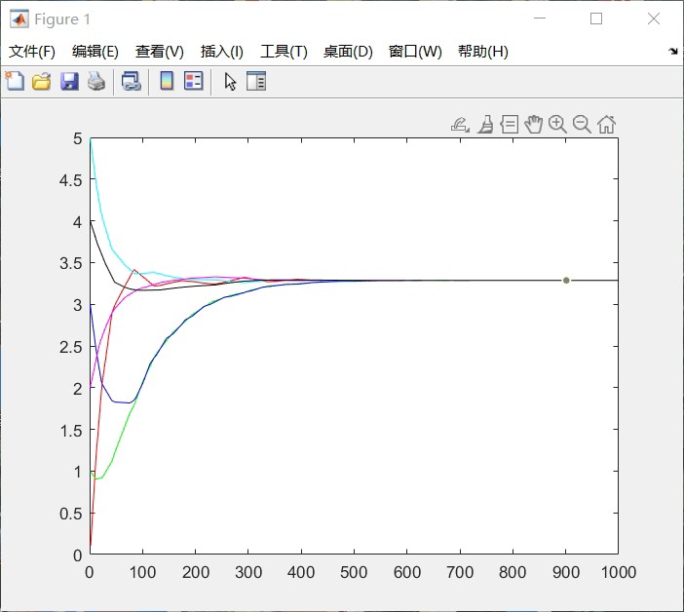Select the zoom in magnifier
684x612 pixels.
click(557, 125)
